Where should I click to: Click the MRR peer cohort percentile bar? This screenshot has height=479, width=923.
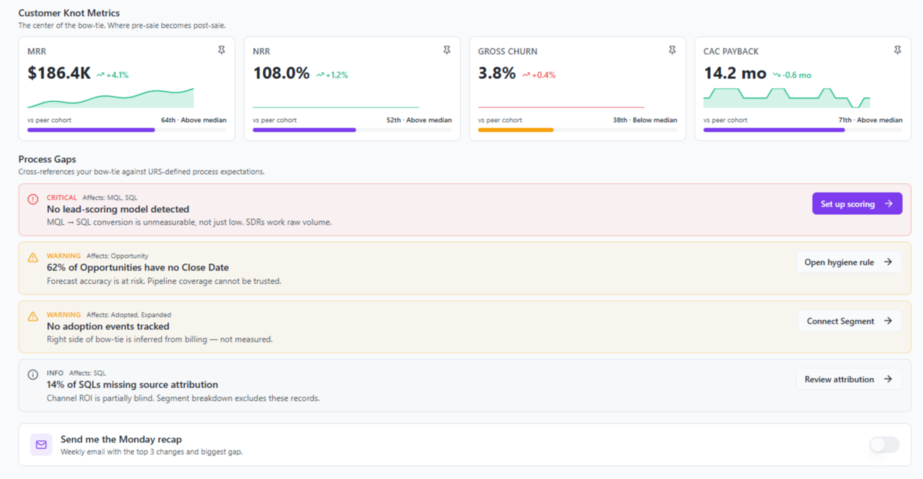point(127,130)
